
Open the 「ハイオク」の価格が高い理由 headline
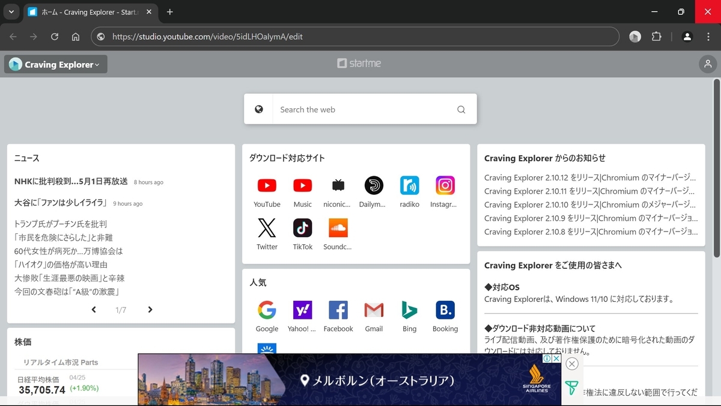[61, 265]
